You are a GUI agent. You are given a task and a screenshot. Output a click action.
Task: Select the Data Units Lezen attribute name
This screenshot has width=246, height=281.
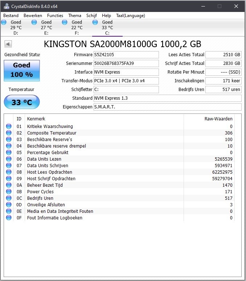[x=44, y=159]
